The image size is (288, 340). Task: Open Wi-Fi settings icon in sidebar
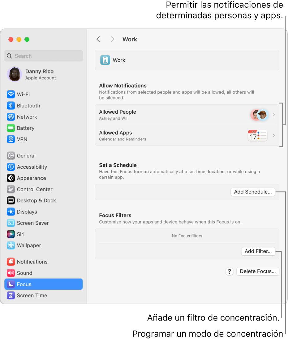coord(11,94)
